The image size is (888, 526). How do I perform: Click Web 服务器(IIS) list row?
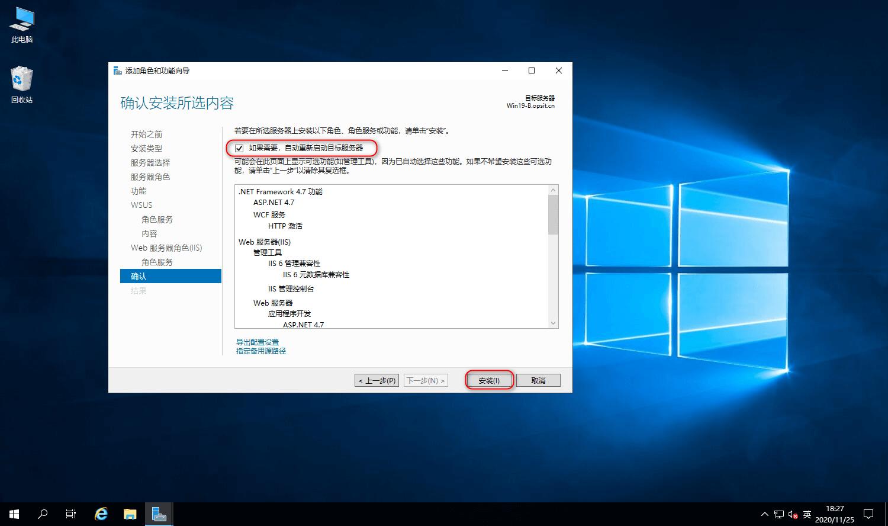click(x=265, y=242)
